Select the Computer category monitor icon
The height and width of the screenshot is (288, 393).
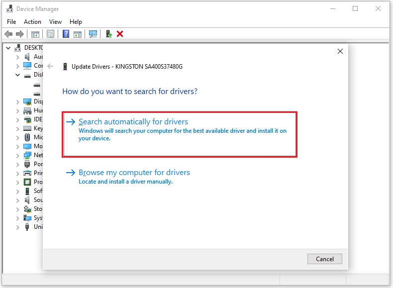tap(27, 66)
